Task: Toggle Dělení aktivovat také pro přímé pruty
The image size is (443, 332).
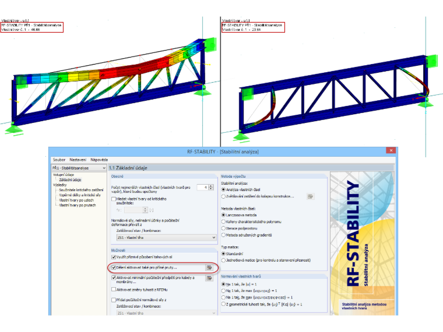Action: coord(114,267)
